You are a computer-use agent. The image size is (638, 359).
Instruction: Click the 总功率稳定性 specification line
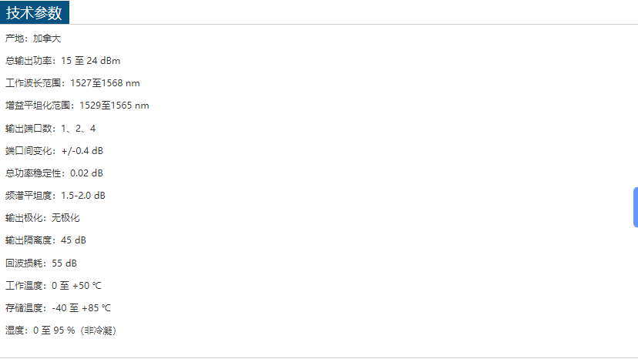pos(54,173)
